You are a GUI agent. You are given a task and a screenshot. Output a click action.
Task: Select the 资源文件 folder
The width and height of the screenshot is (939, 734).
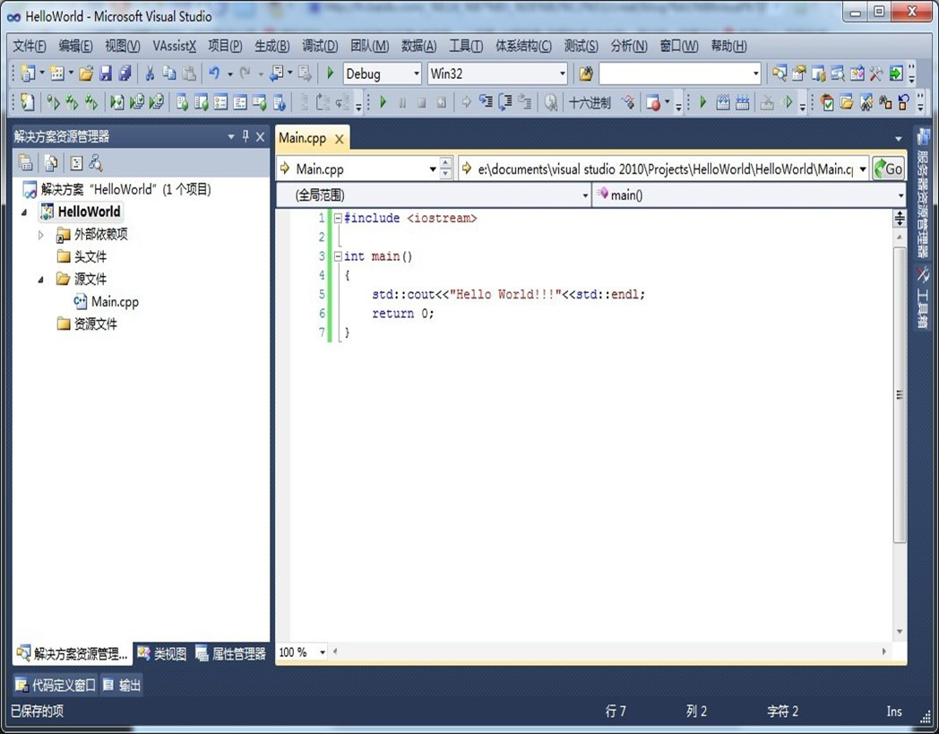coord(88,324)
